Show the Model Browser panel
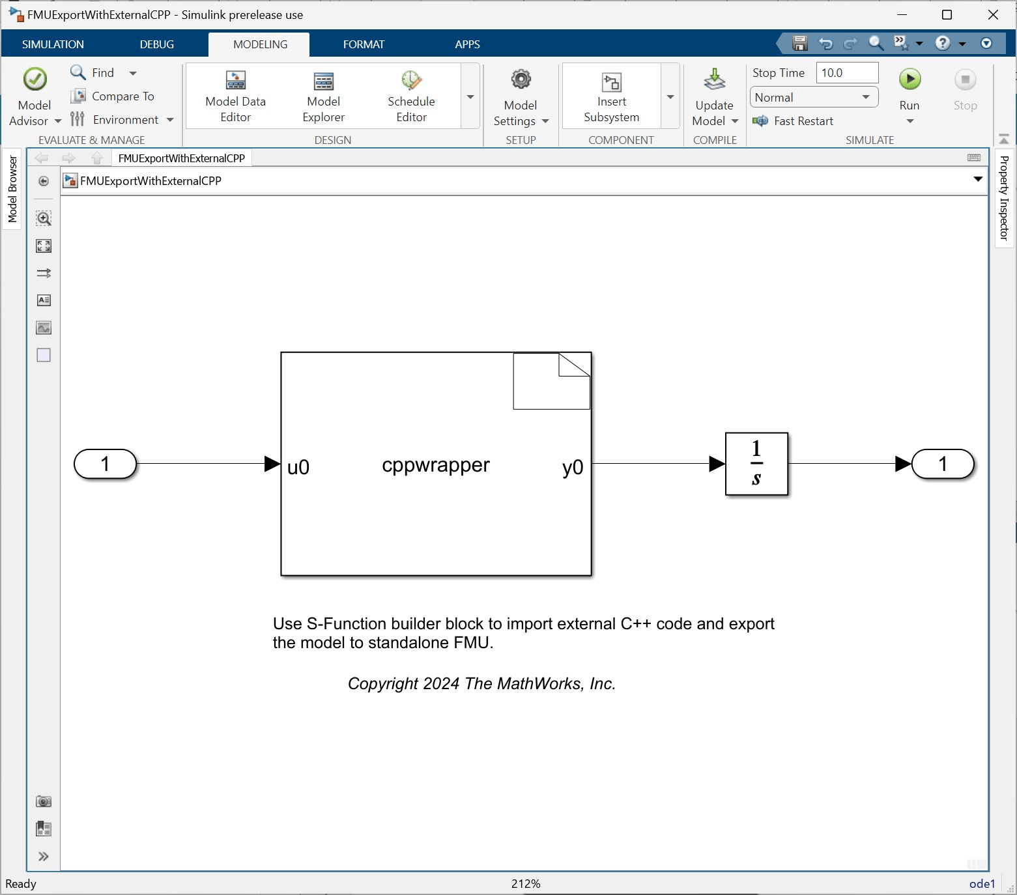The height and width of the screenshot is (895, 1017). pyautogui.click(x=12, y=189)
